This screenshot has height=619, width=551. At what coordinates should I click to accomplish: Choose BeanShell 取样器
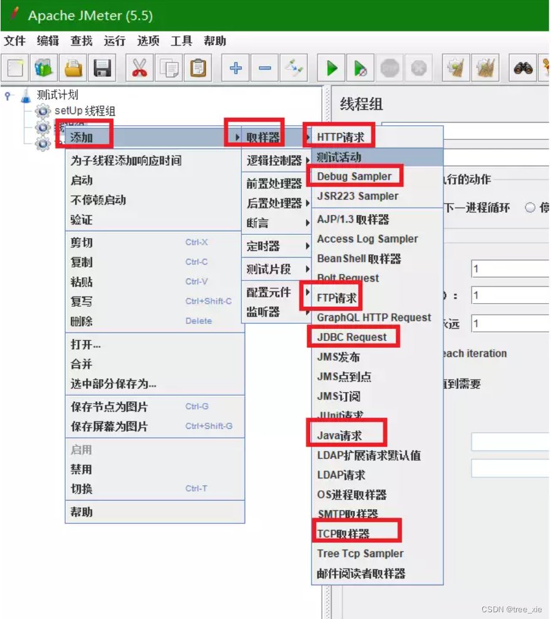pyautogui.click(x=378, y=258)
